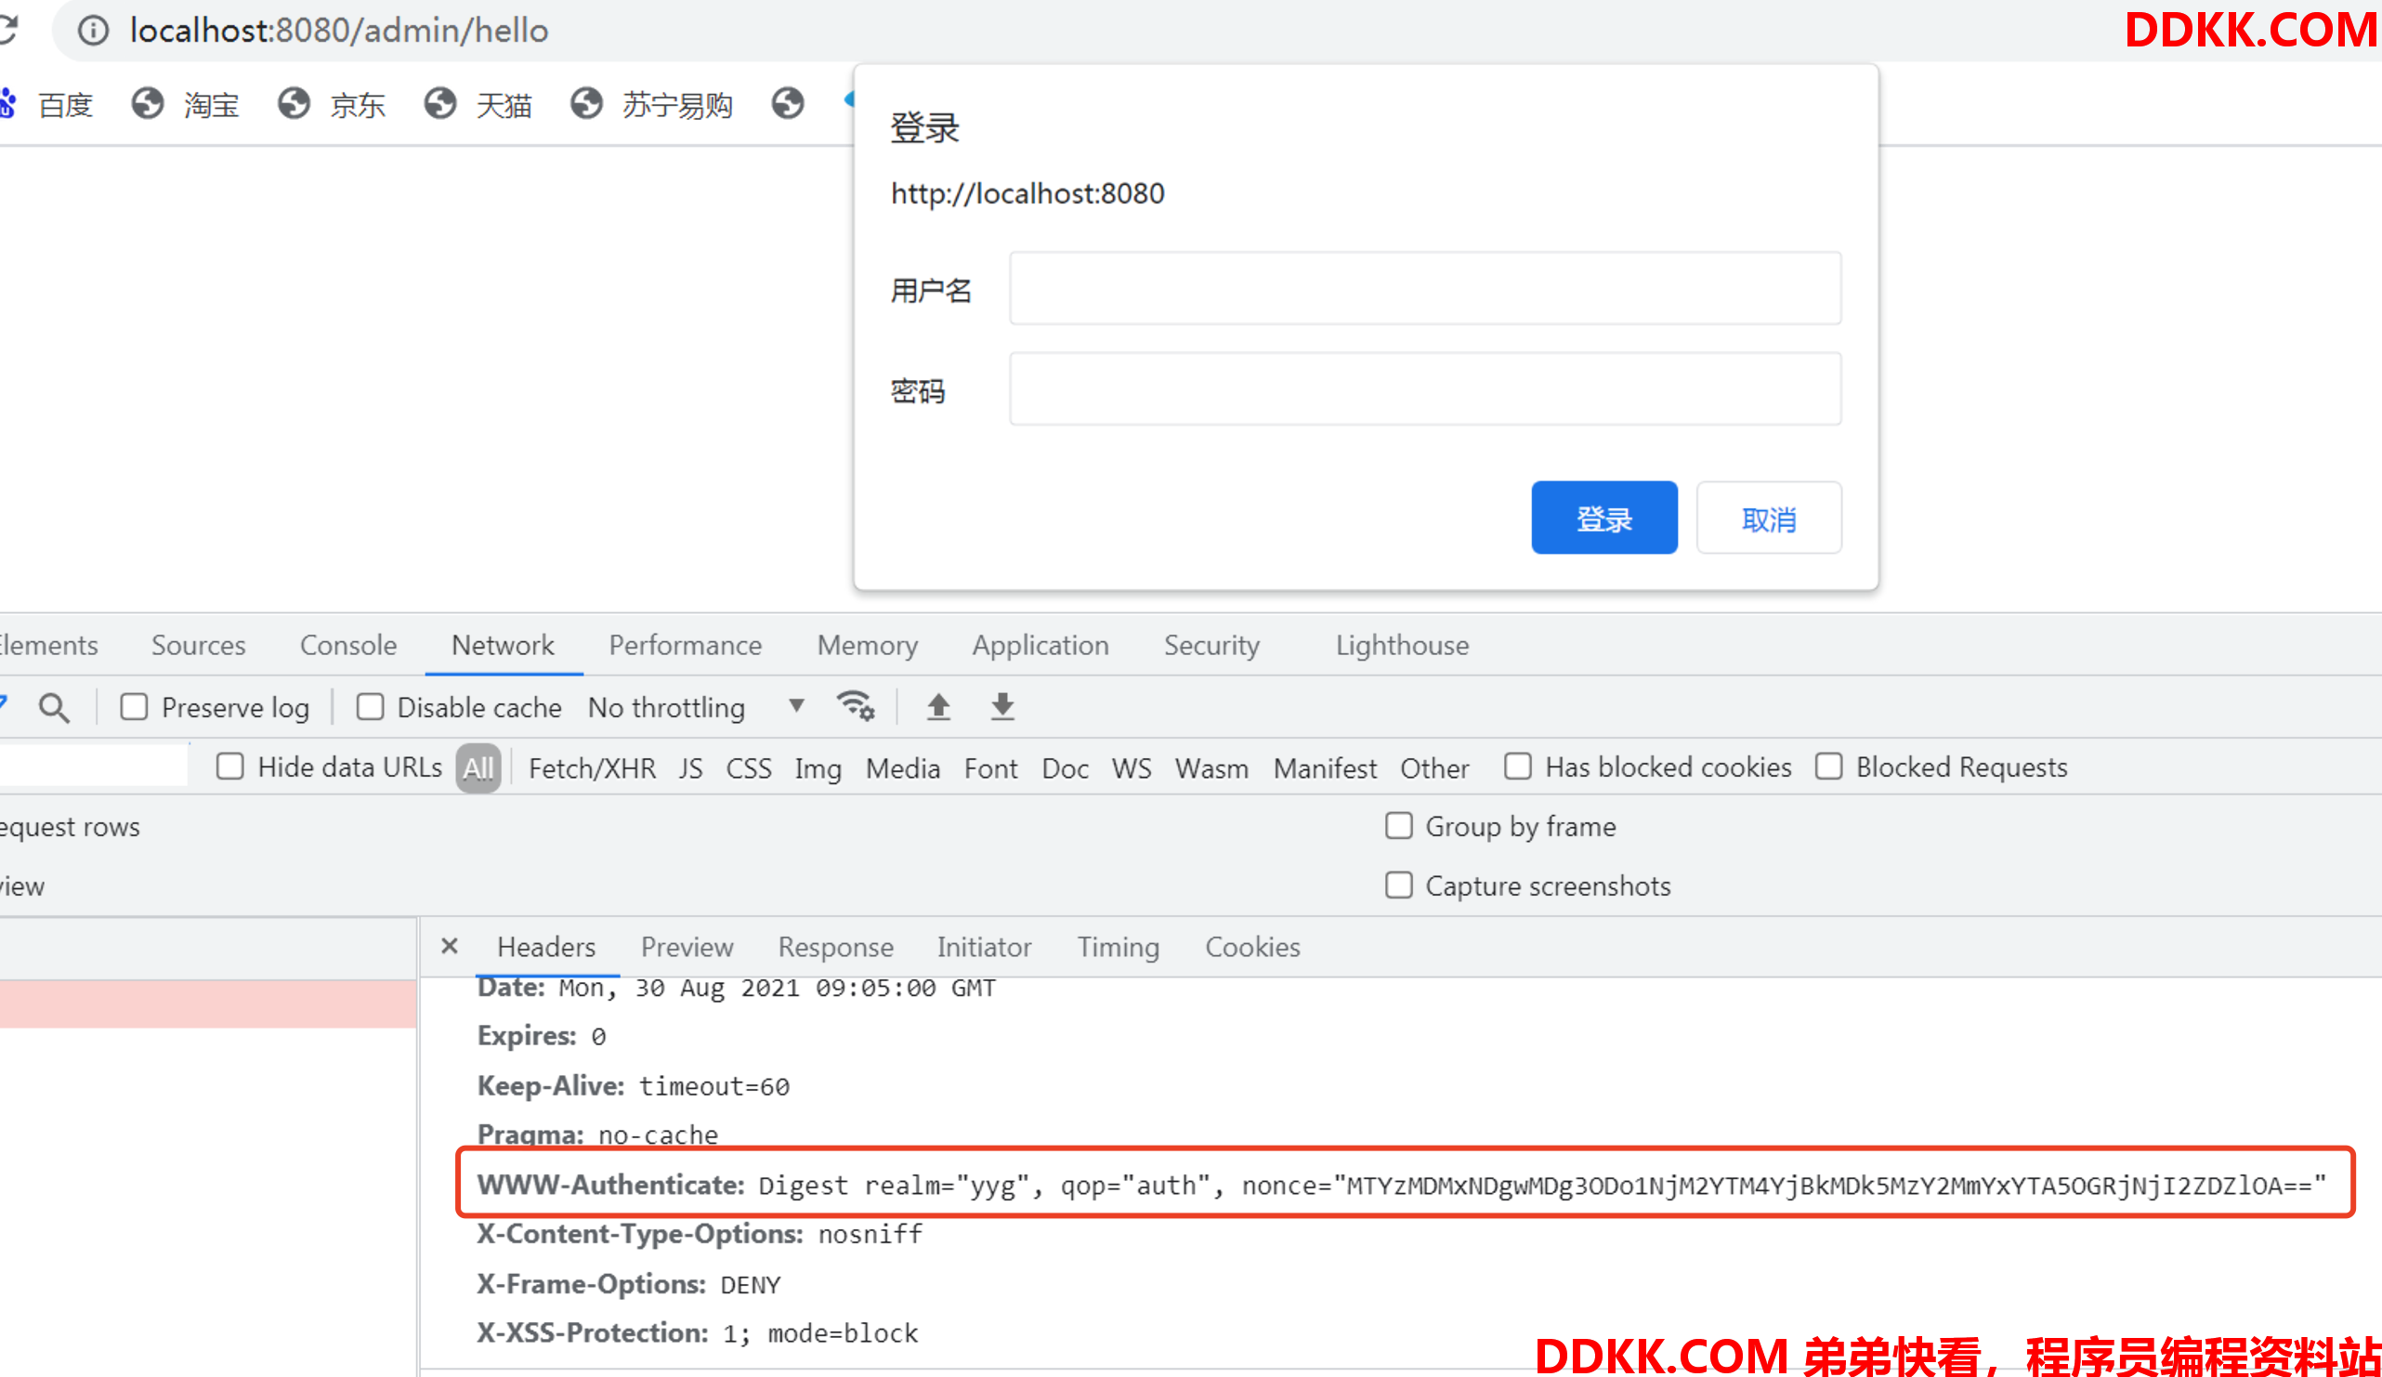Click the export HAR download arrow
The height and width of the screenshot is (1377, 2382).
pyautogui.click(x=1002, y=707)
